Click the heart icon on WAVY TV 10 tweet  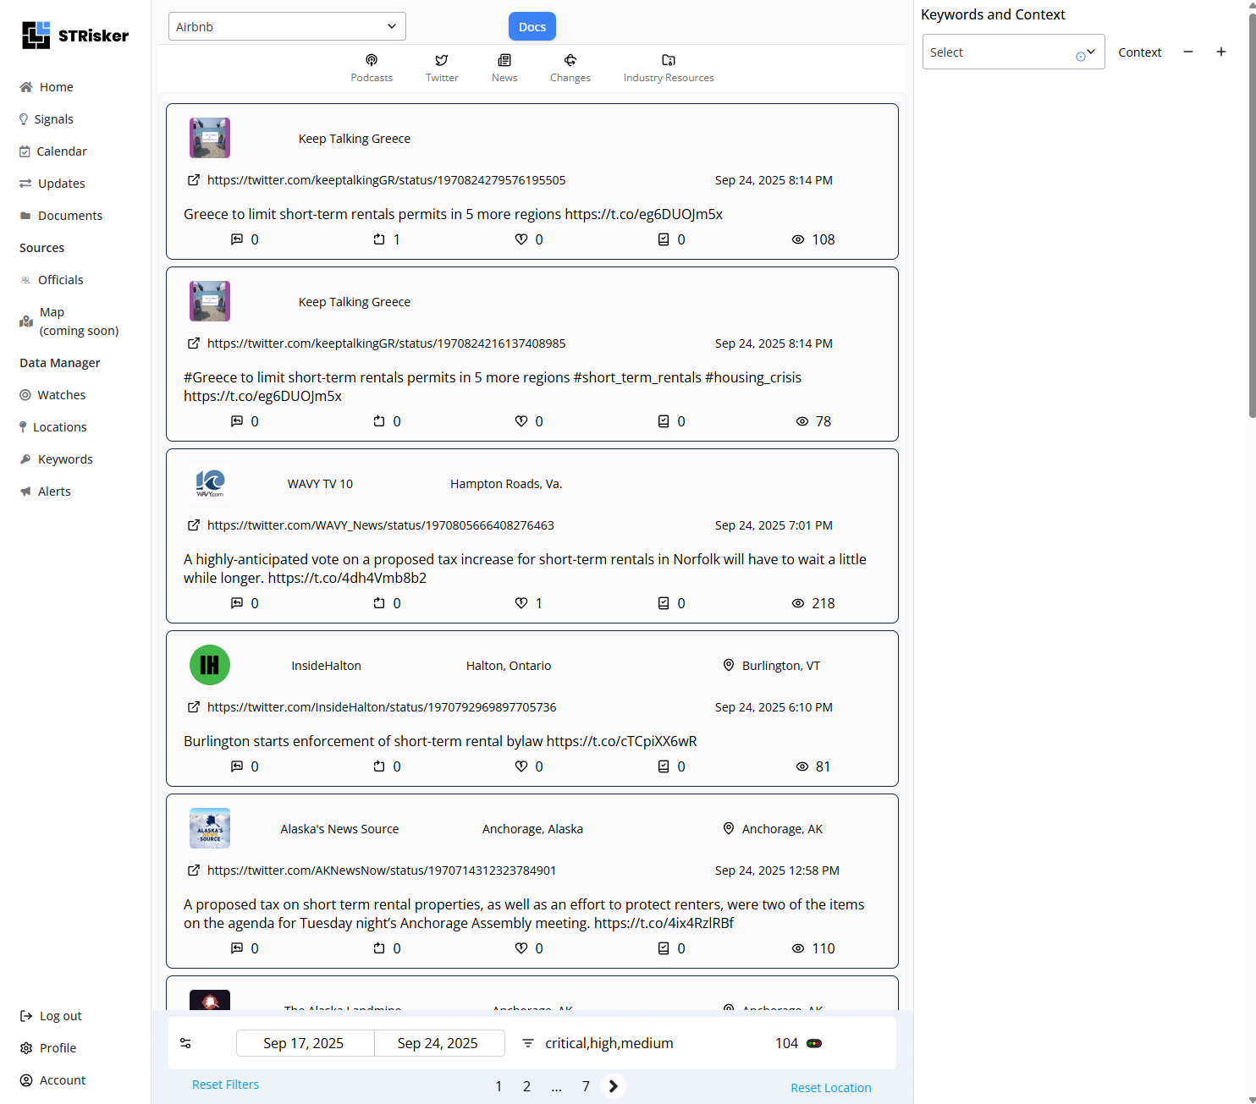pyautogui.click(x=521, y=603)
